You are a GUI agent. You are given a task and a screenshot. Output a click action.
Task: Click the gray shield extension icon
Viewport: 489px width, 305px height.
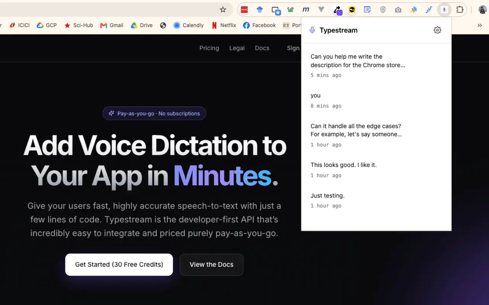tap(383, 10)
